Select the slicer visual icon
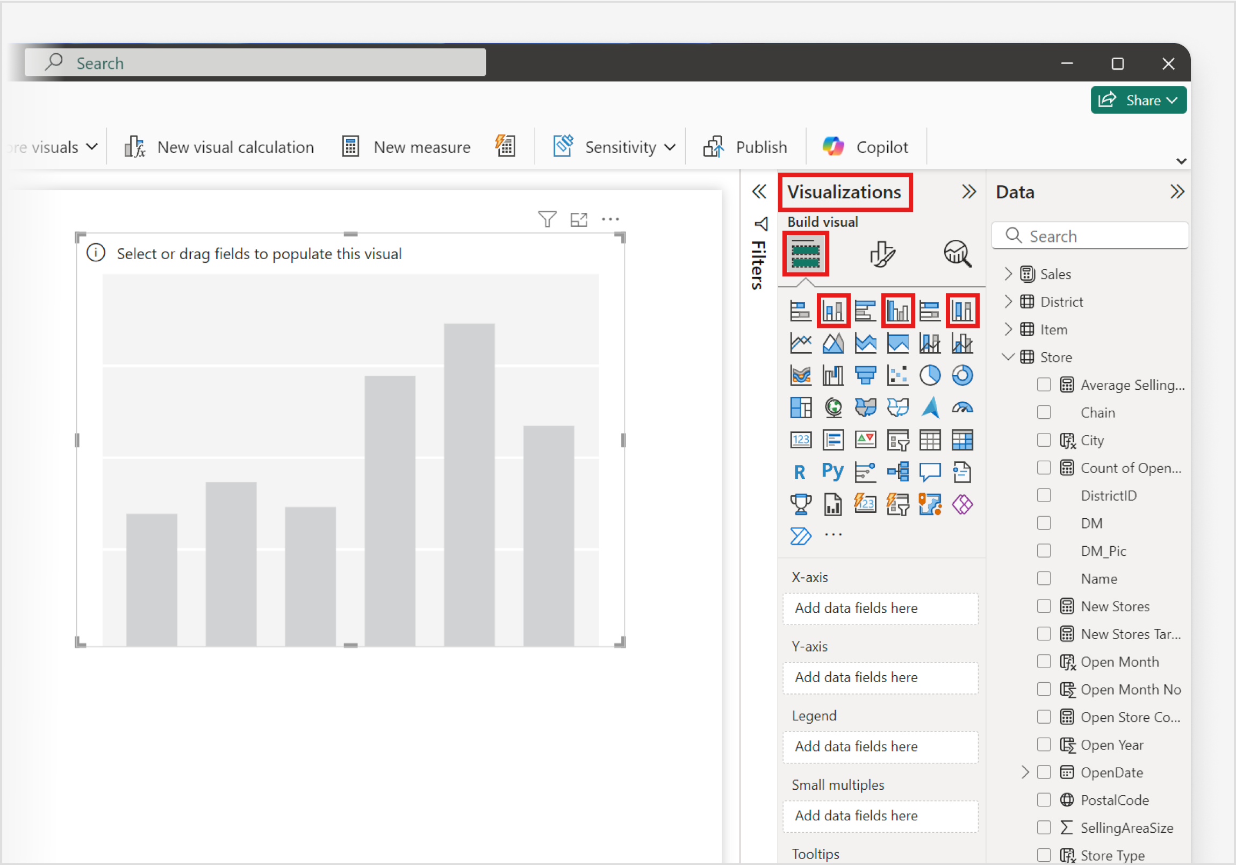Viewport: 1236px width, 865px height. point(898,440)
